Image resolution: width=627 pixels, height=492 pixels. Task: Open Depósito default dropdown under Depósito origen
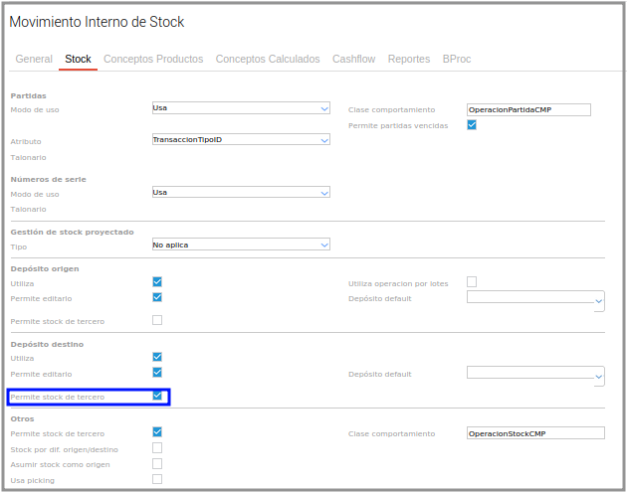pos(535,298)
